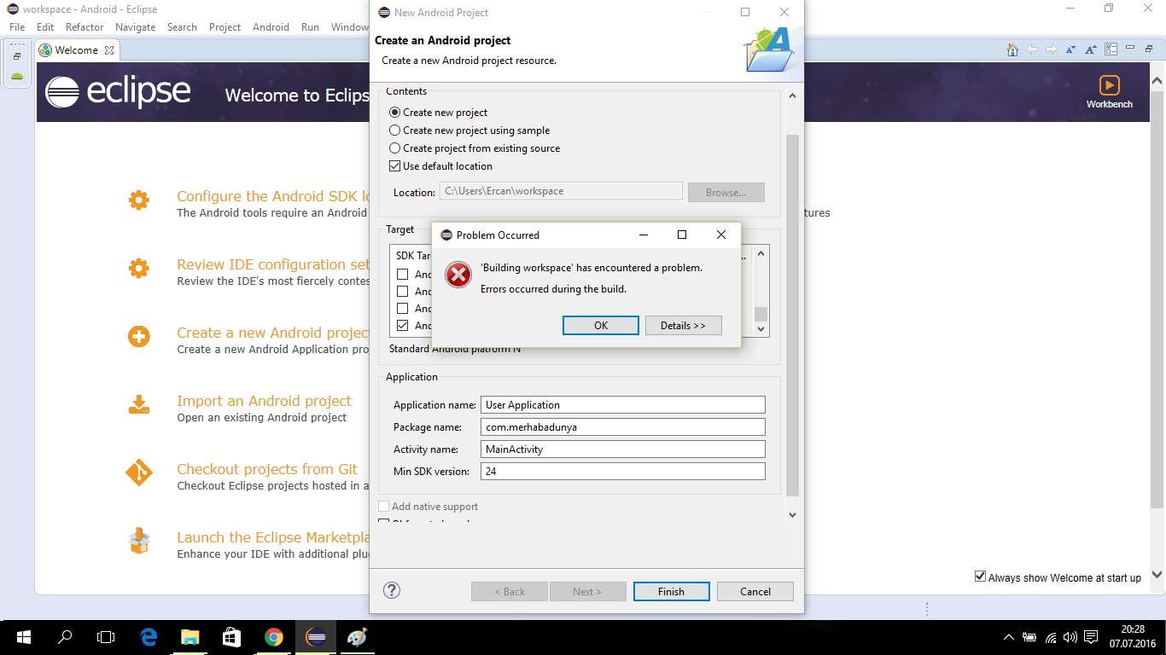This screenshot has width=1166, height=655.
Task: Click the reduce font size icon
Action: click(x=1071, y=49)
